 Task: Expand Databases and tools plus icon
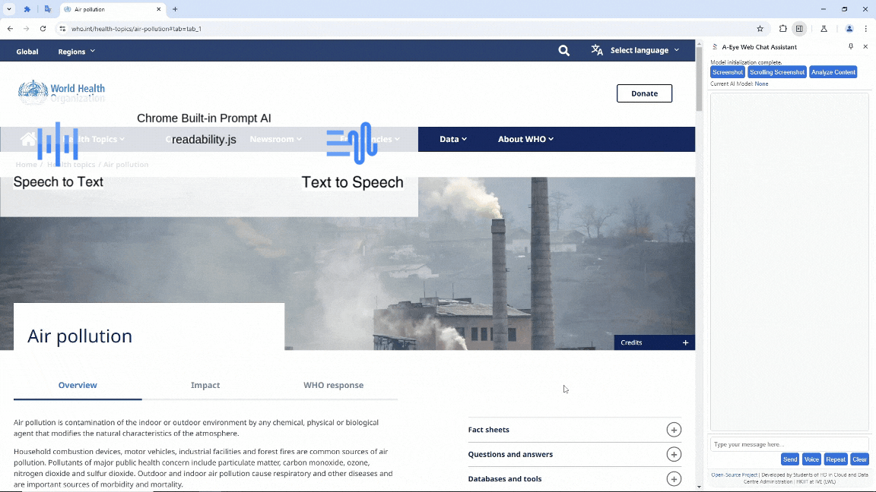[674, 478]
